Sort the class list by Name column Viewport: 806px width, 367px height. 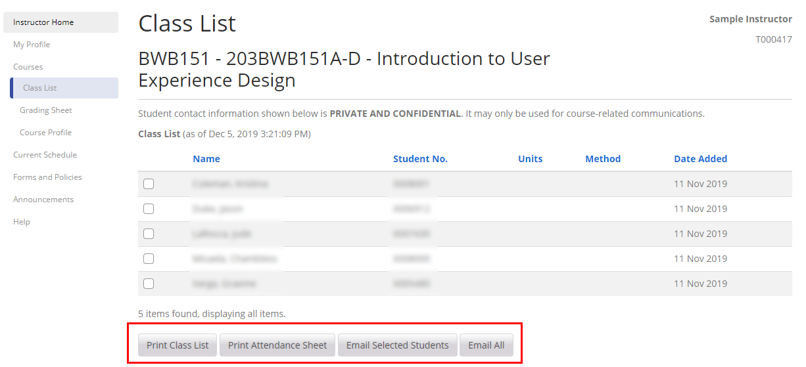[x=206, y=159]
